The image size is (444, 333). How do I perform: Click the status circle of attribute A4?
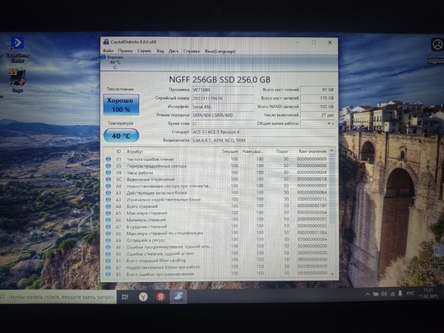[109, 206]
